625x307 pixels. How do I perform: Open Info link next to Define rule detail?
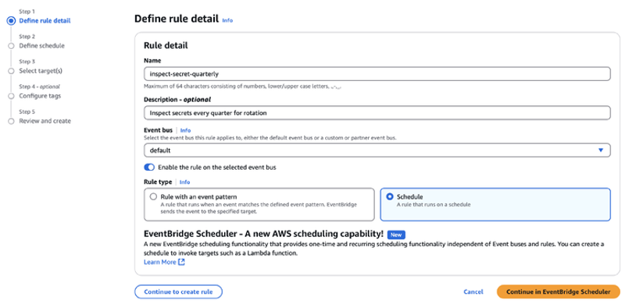pos(227,20)
